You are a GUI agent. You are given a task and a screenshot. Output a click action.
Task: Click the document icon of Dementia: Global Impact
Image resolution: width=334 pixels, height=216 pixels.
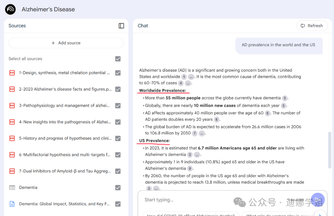point(12,204)
